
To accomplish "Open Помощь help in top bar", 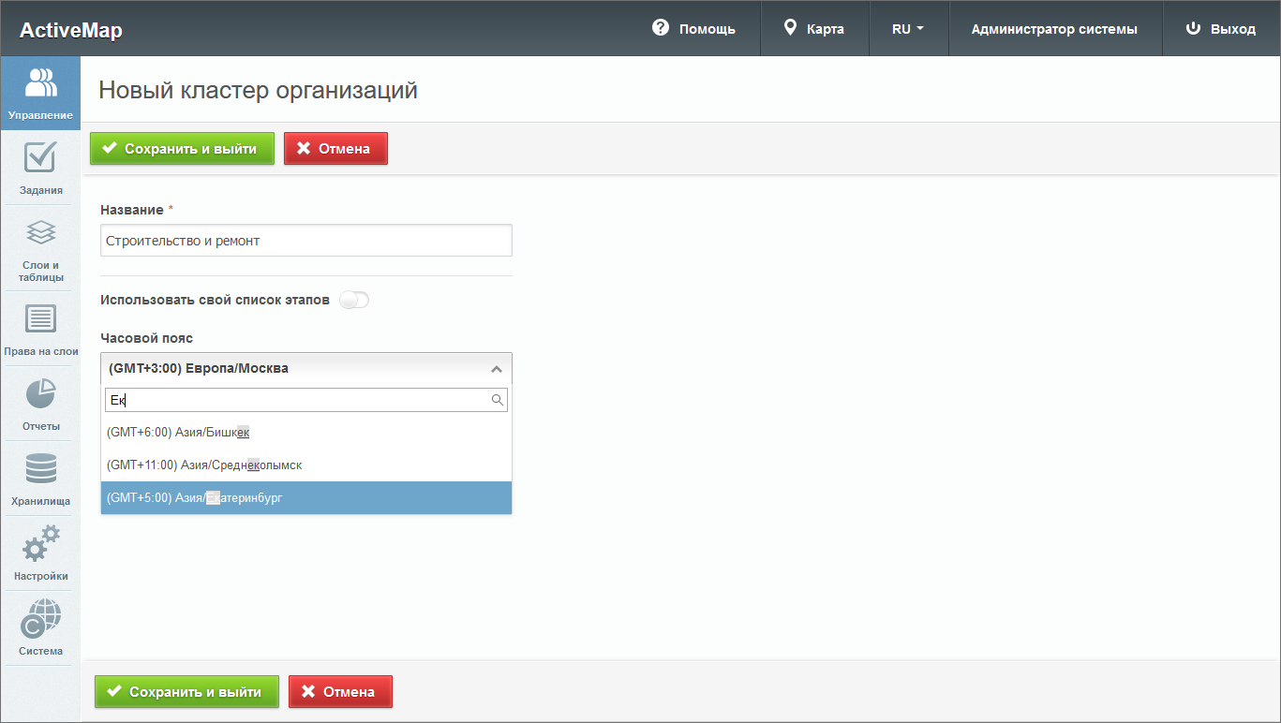I will (693, 29).
